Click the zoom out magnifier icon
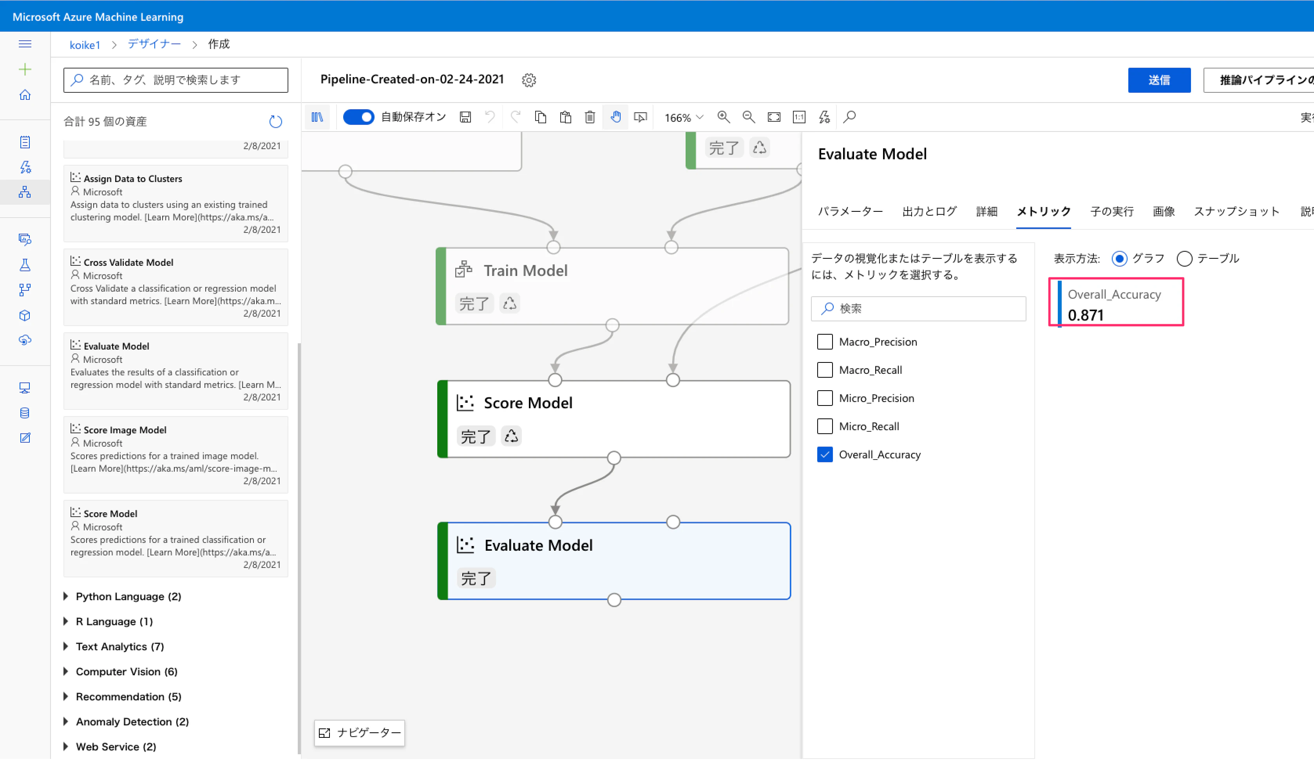 pos(748,117)
